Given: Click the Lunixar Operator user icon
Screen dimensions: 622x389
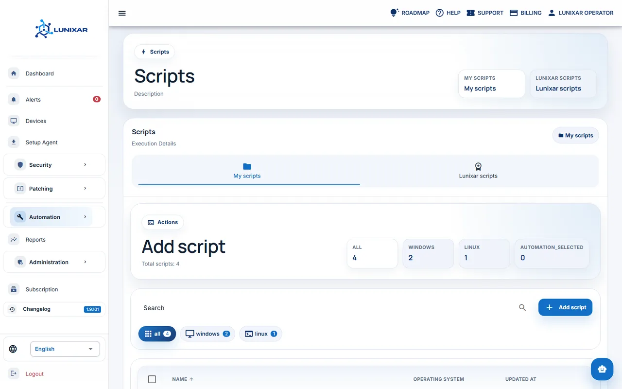Looking at the screenshot, I should (552, 13).
